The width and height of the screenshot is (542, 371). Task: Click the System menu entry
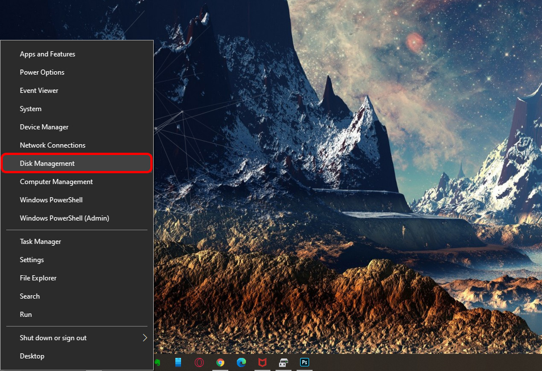pyautogui.click(x=31, y=109)
